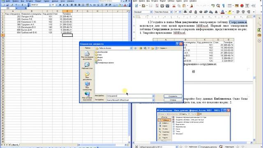Open font size dropdown in Excel
This screenshot has width=263, height=148.
click(x=56, y=5)
